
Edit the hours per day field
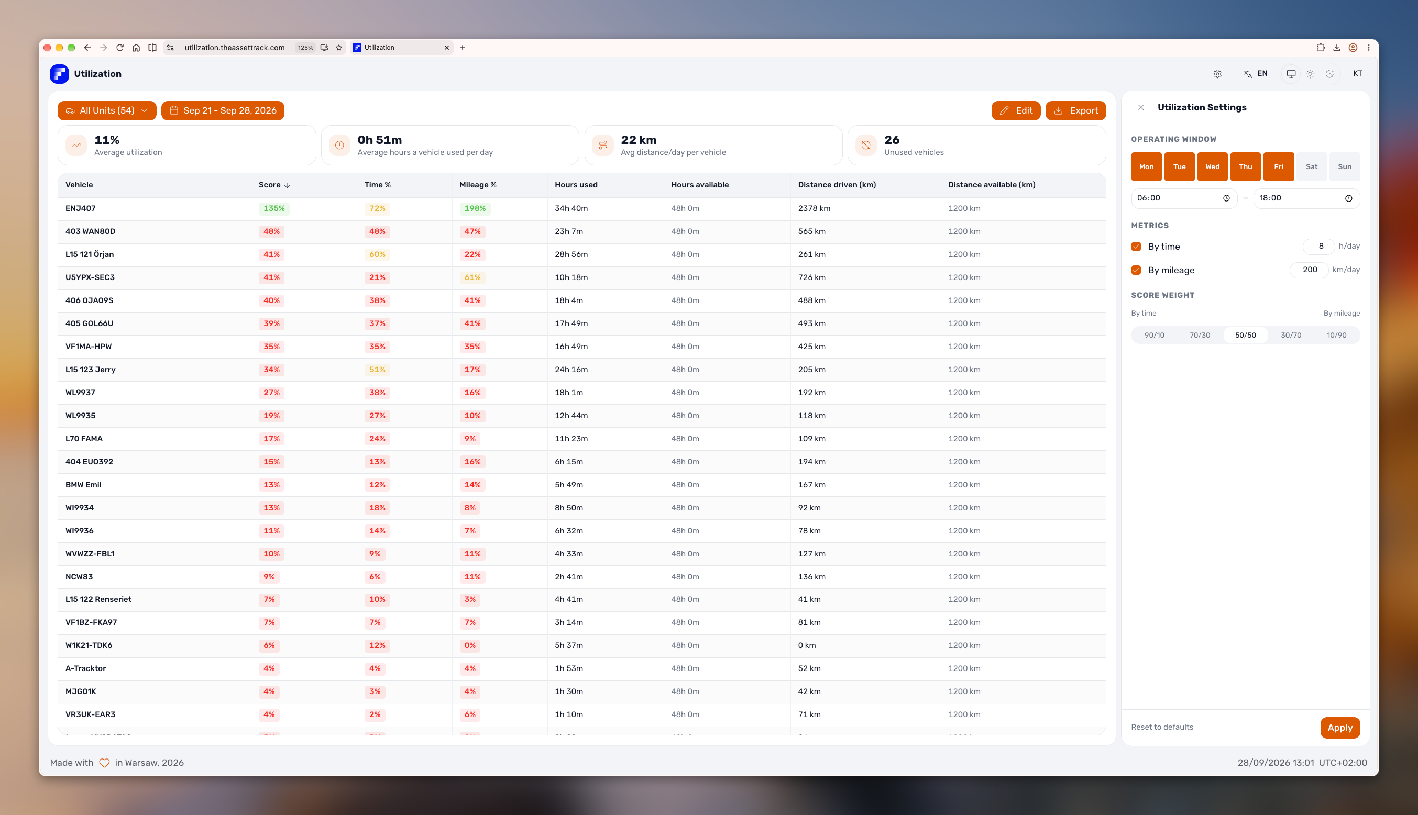(1318, 247)
